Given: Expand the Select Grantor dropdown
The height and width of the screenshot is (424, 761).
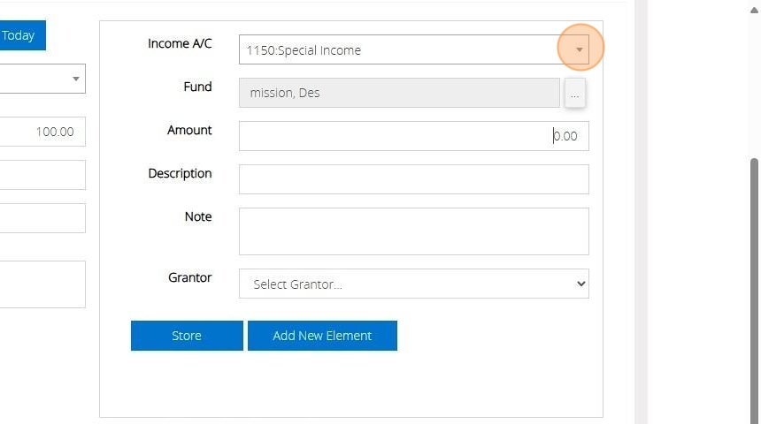Looking at the screenshot, I should point(413,284).
